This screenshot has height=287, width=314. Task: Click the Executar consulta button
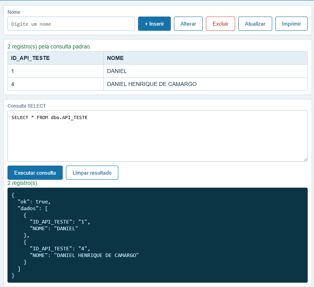35,173
